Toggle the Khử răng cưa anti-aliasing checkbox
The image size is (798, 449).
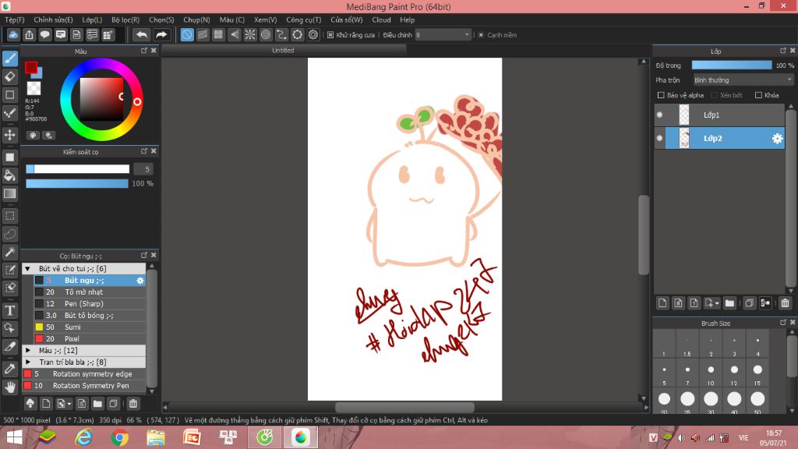point(330,35)
